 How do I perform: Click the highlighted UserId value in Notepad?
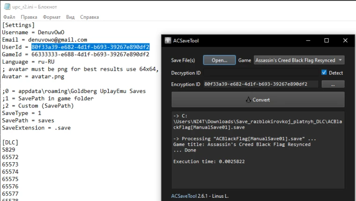[90, 47]
